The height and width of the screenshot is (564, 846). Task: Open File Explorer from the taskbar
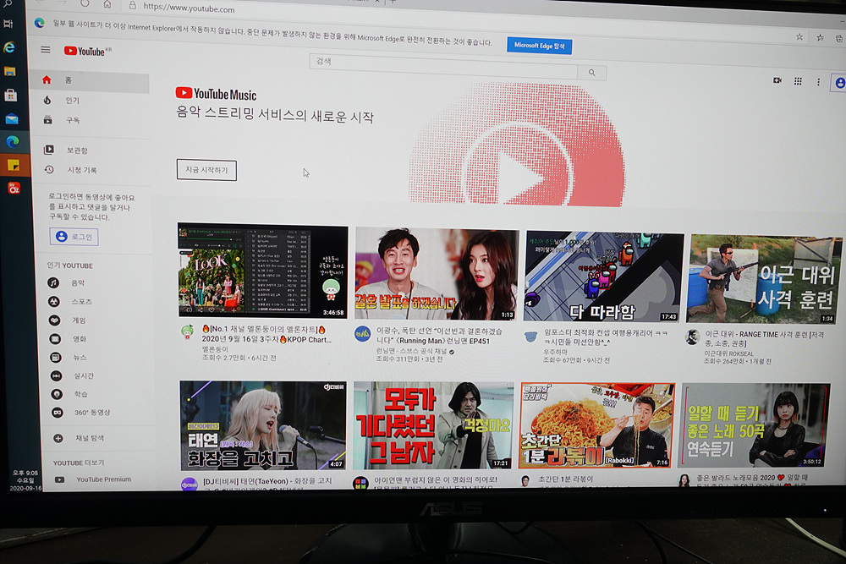tap(9, 71)
